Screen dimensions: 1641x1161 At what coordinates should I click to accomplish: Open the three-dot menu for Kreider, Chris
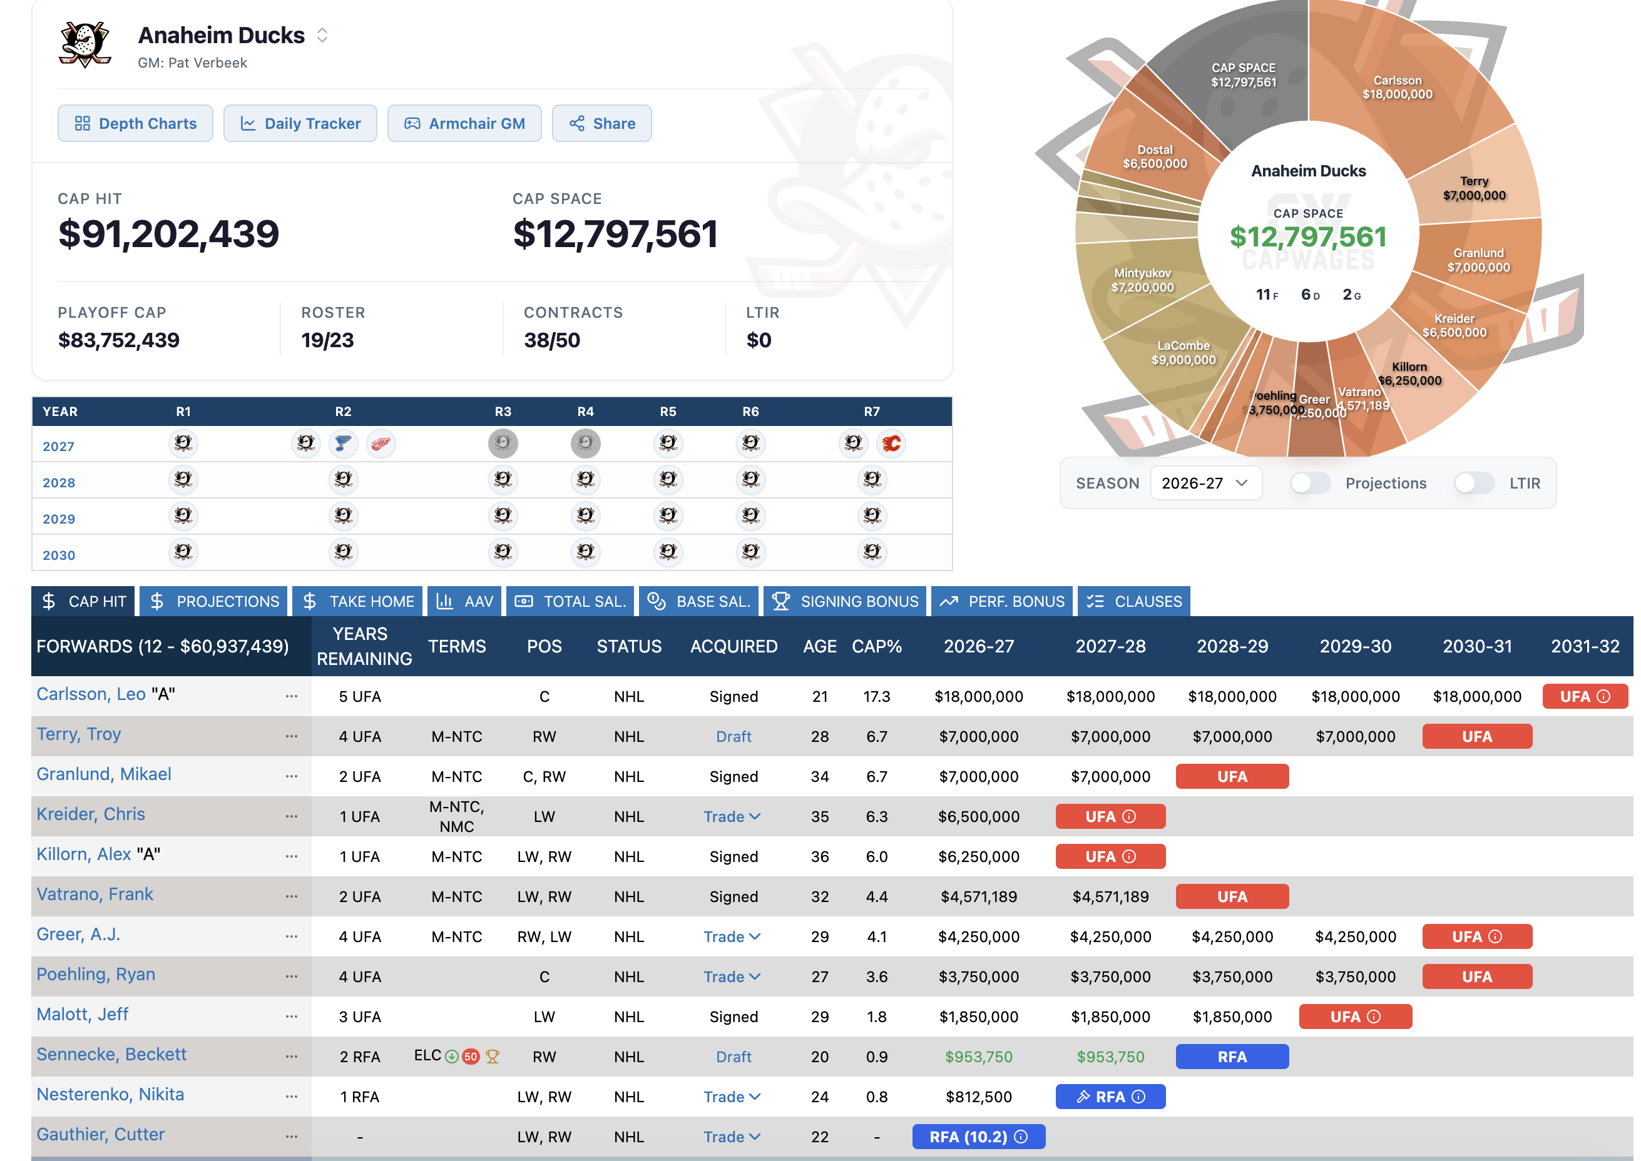click(291, 816)
